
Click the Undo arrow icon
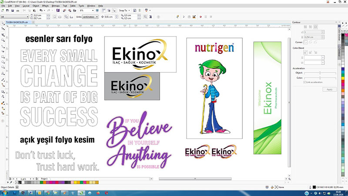pos(41,10)
